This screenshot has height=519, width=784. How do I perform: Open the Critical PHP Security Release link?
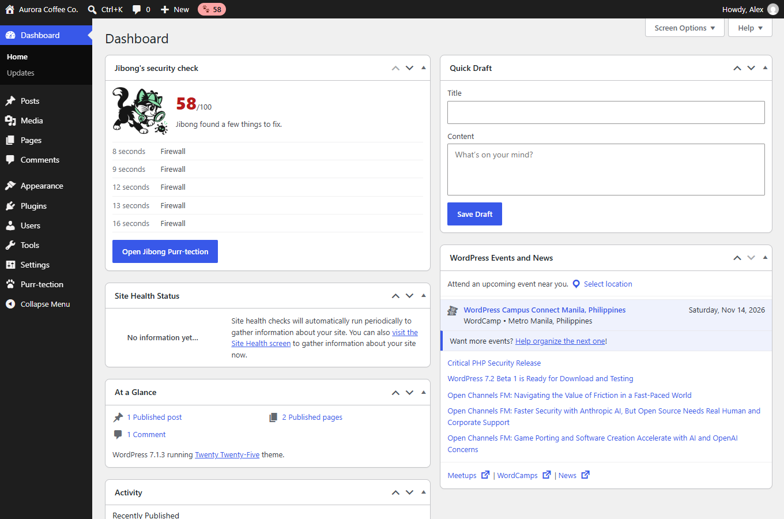[494, 363]
